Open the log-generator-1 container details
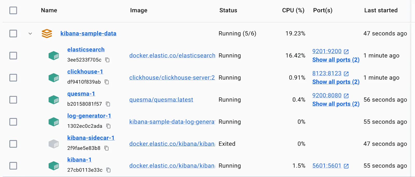 pos(89,116)
